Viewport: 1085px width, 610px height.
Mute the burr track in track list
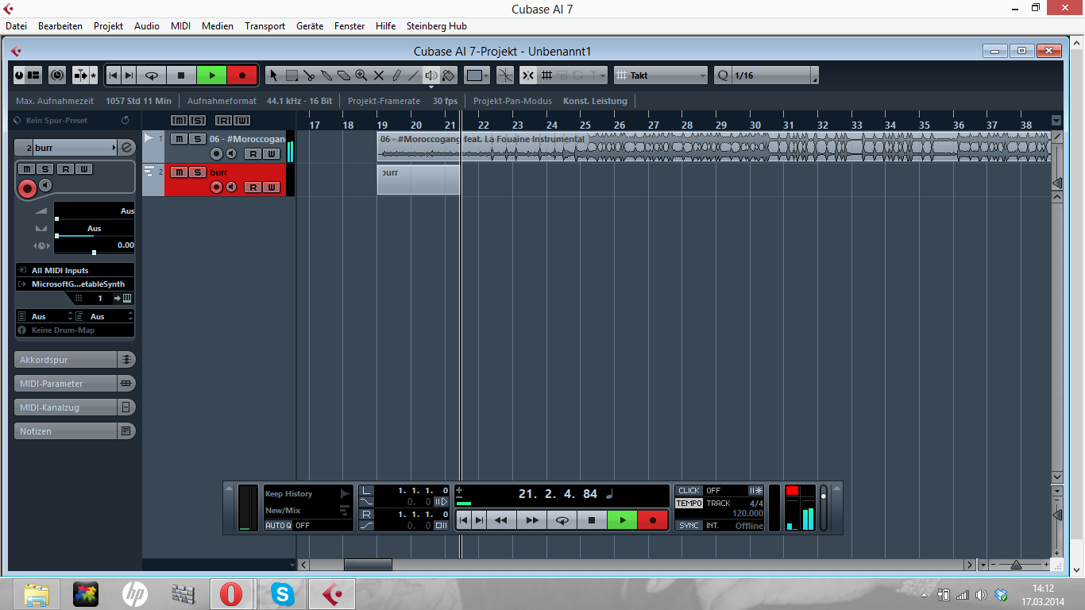179,172
